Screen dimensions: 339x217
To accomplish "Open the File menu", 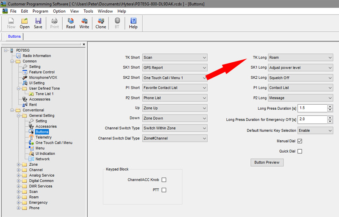I will 13,11.
